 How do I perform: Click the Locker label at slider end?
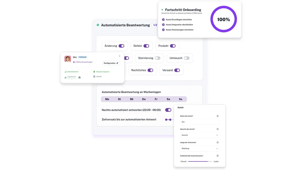click(216, 162)
